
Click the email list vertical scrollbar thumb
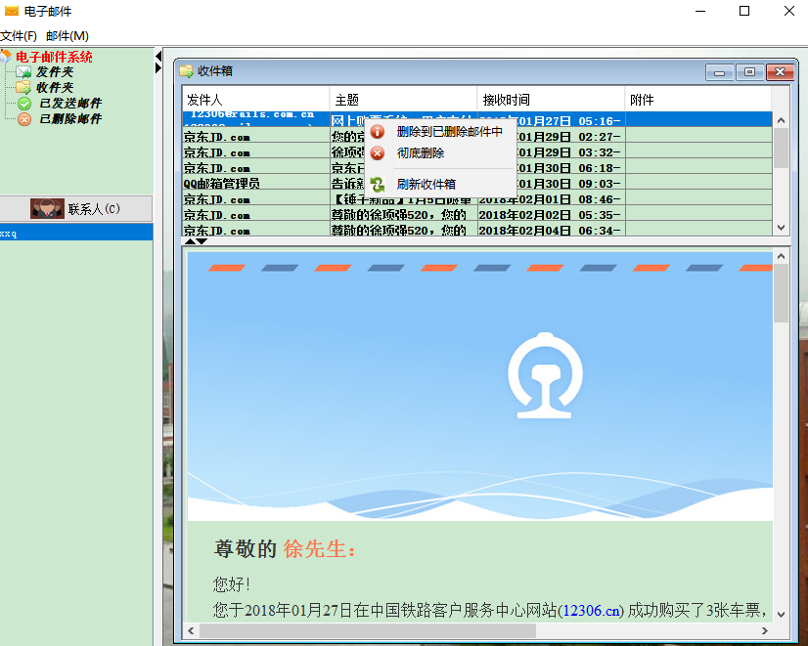(781, 149)
